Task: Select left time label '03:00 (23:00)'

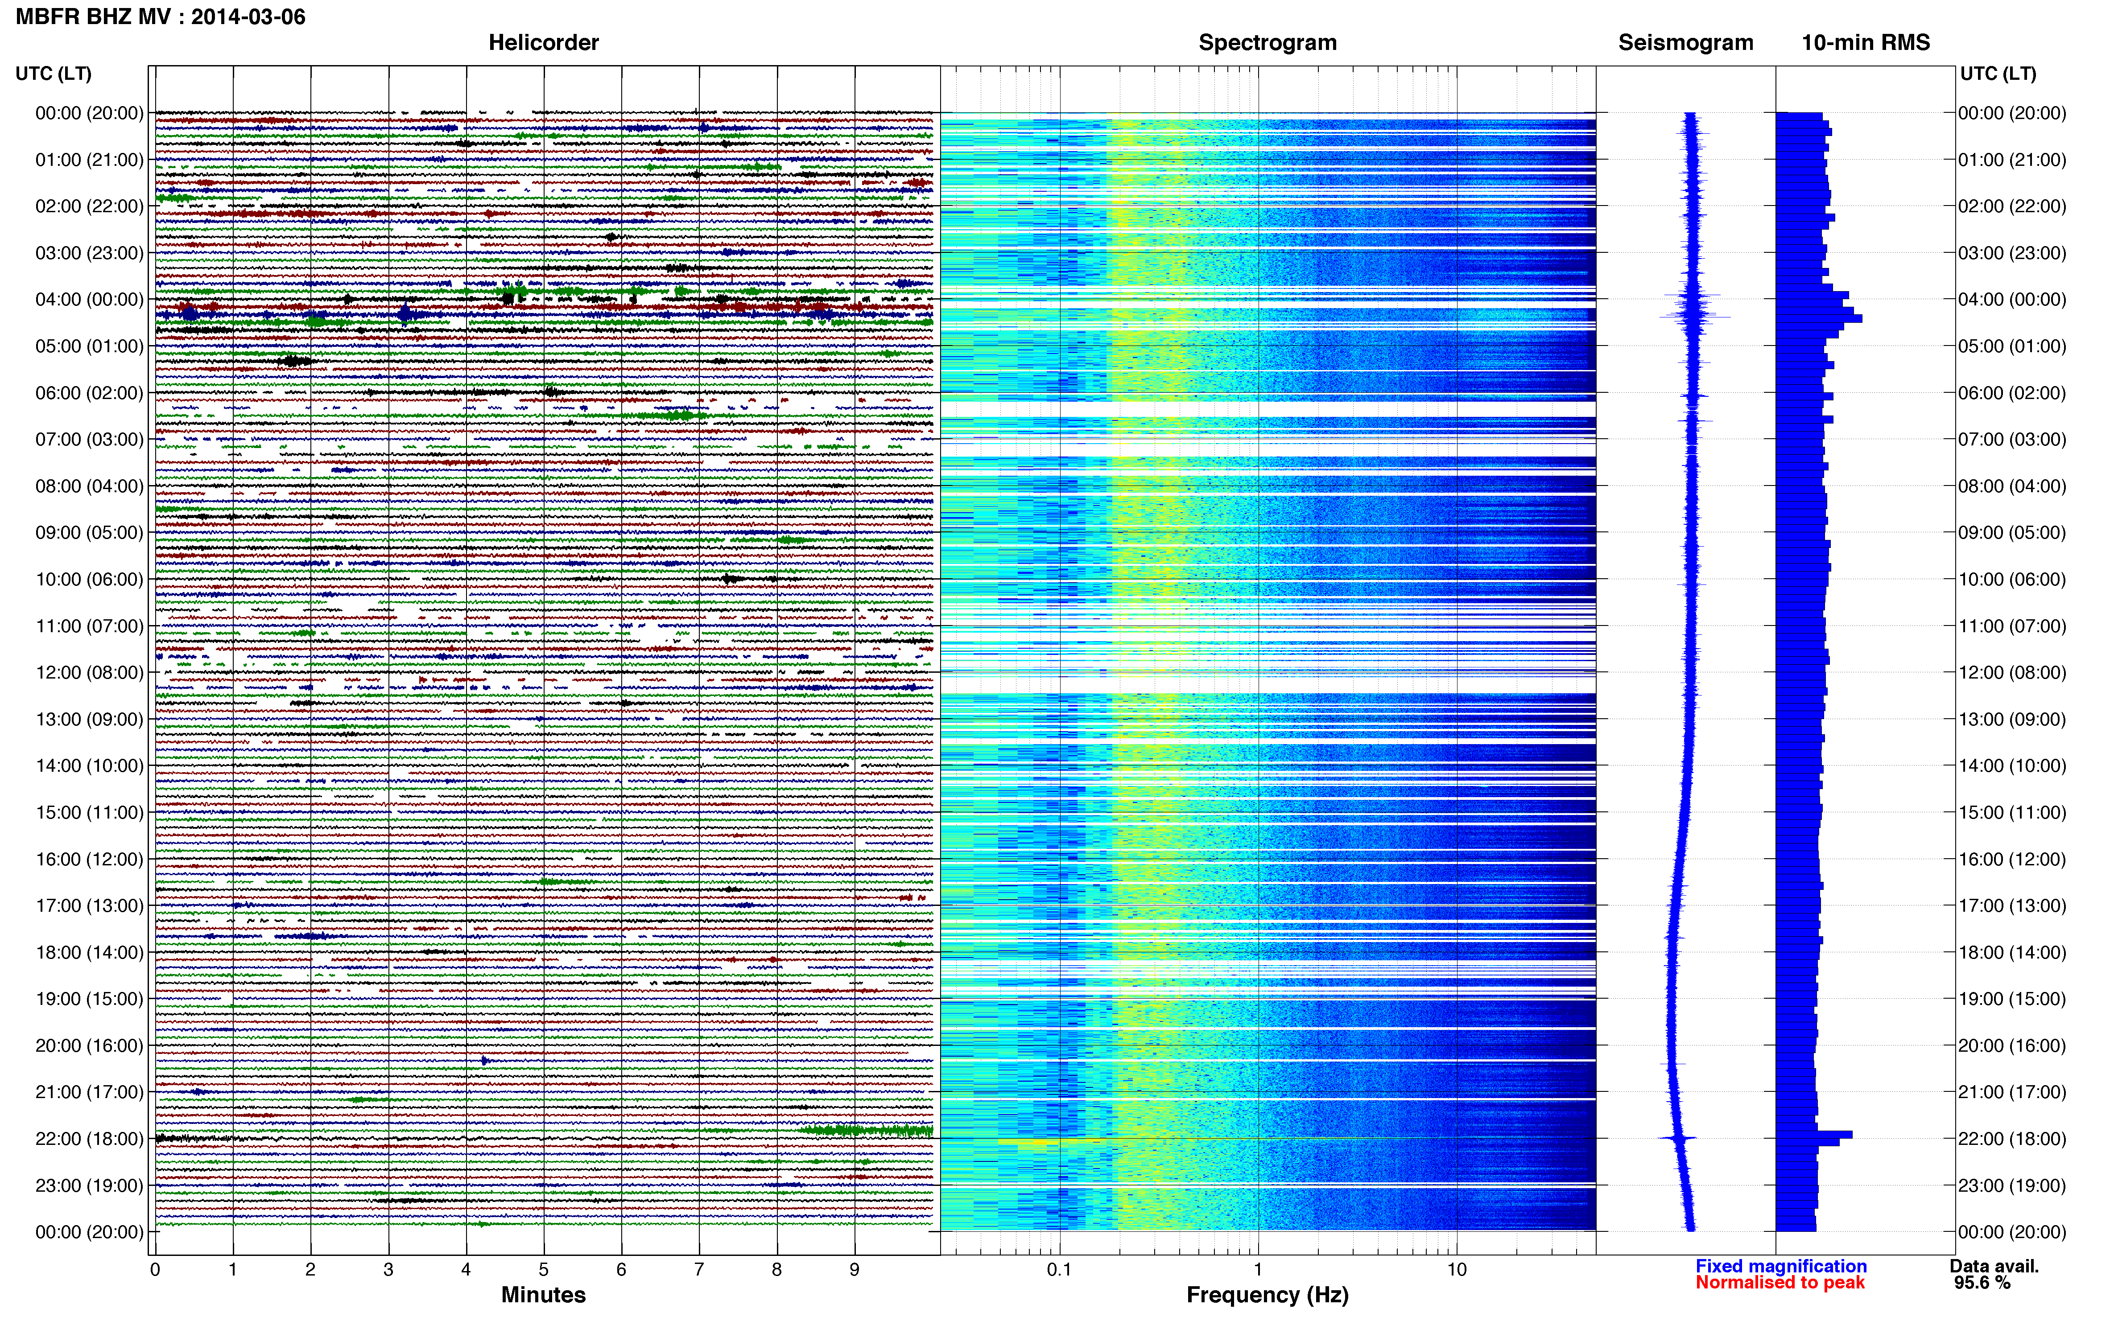Action: coord(89,253)
